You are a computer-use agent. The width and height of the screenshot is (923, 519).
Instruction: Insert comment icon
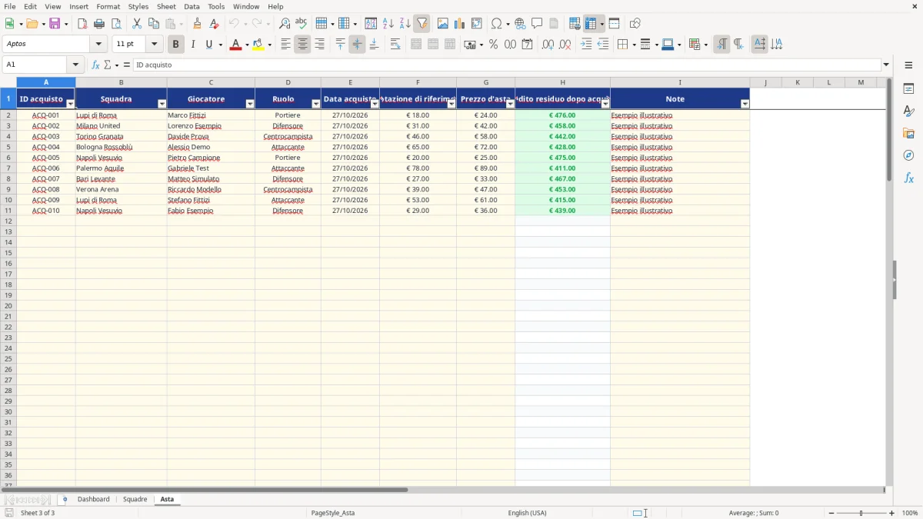tap(537, 24)
